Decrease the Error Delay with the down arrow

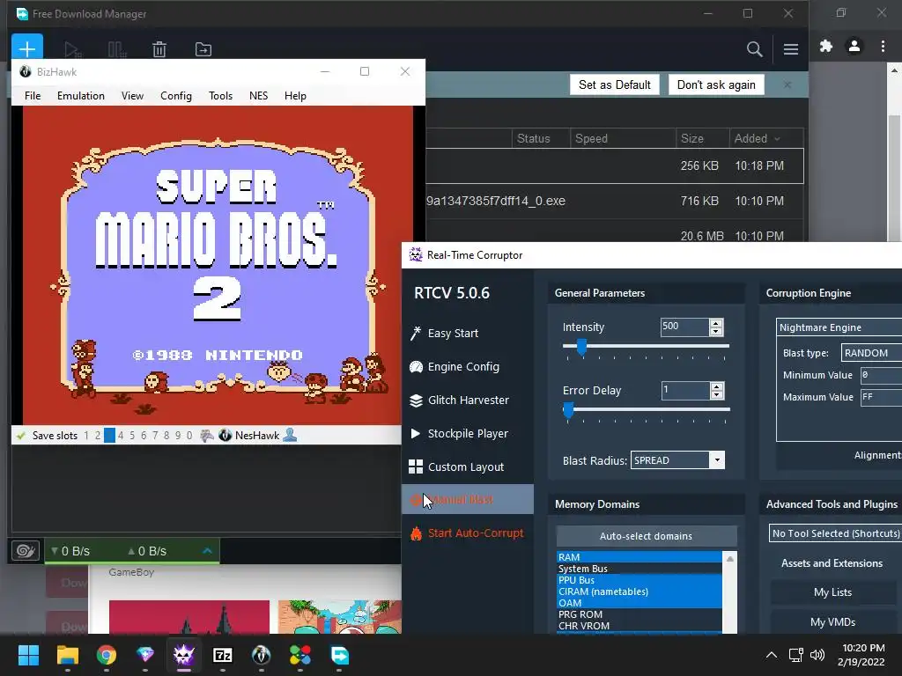[x=716, y=395]
